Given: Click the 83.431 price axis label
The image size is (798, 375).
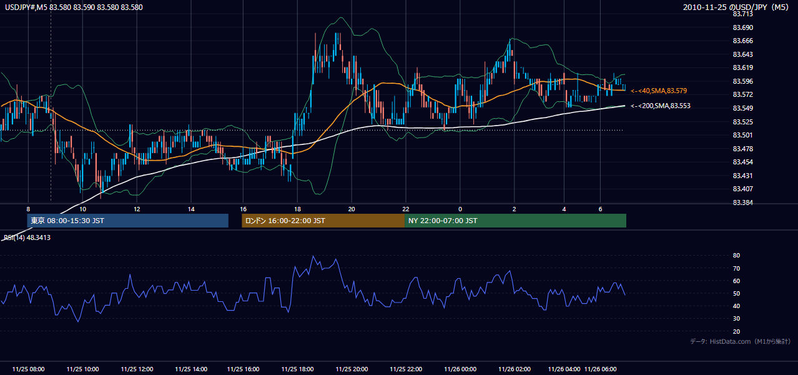Looking at the screenshot, I should point(742,176).
